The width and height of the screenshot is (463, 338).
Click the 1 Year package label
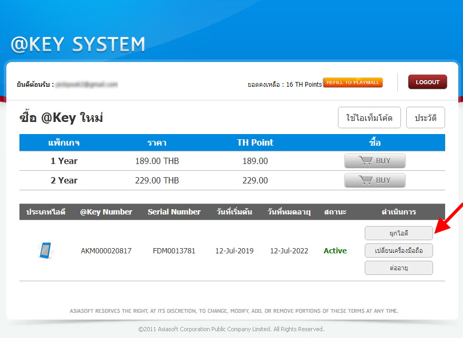click(64, 161)
